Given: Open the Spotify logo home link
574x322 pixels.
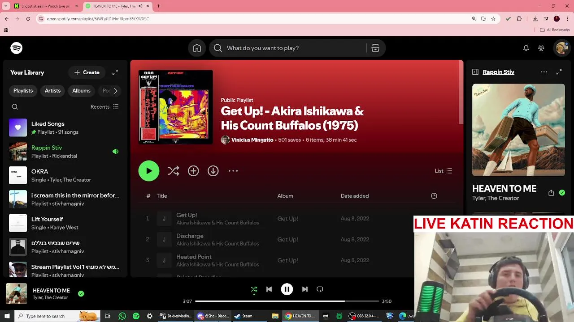Looking at the screenshot, I should (17, 48).
